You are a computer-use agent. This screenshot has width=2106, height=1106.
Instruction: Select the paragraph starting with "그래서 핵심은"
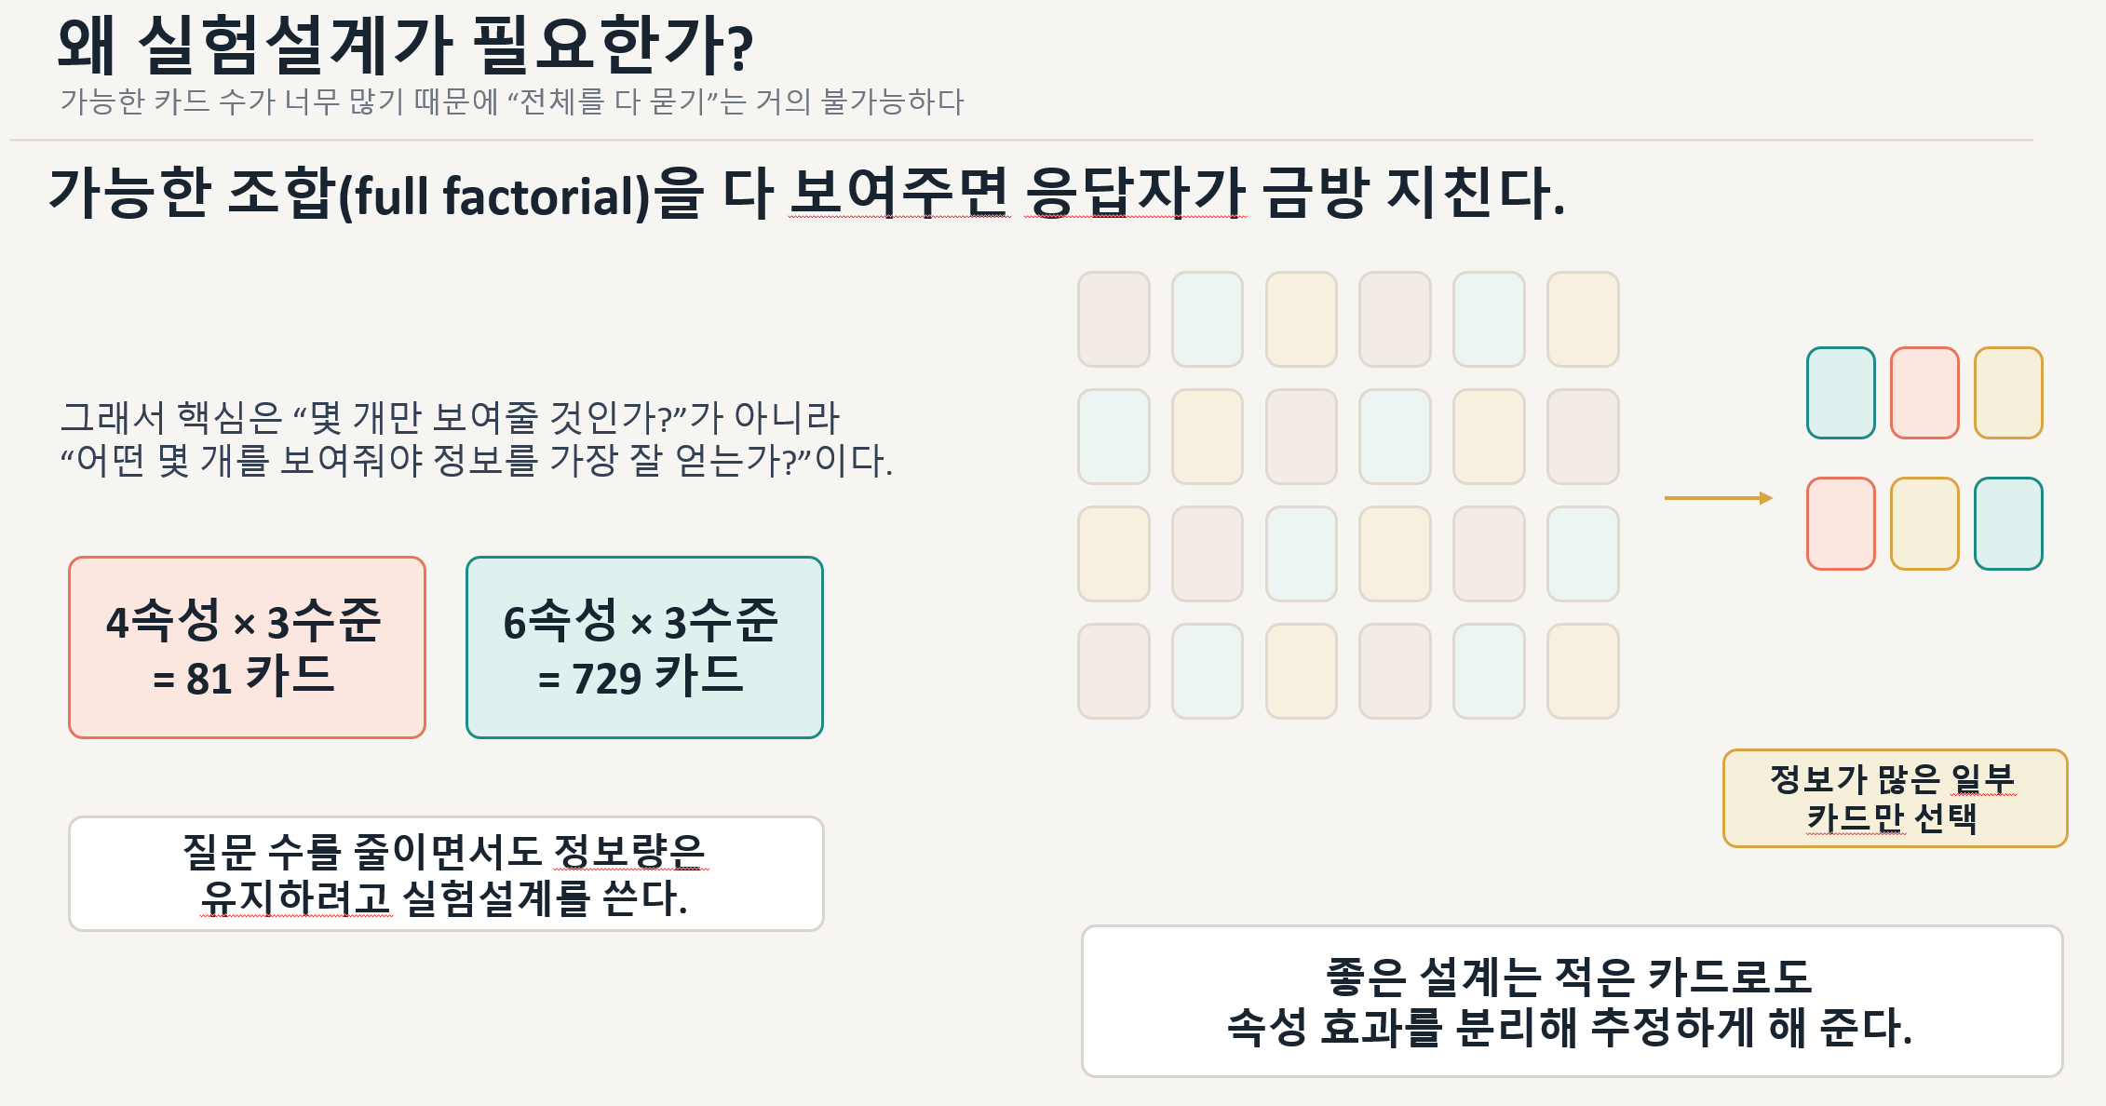point(476,438)
